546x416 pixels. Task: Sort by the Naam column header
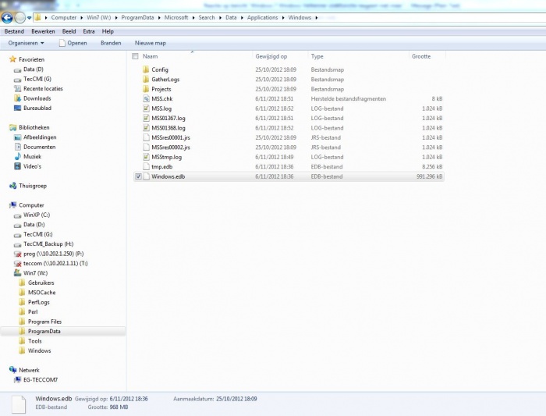(x=150, y=56)
